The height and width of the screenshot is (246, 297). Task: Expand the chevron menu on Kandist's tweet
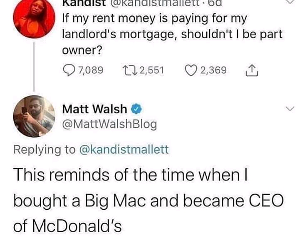[x=290, y=2]
